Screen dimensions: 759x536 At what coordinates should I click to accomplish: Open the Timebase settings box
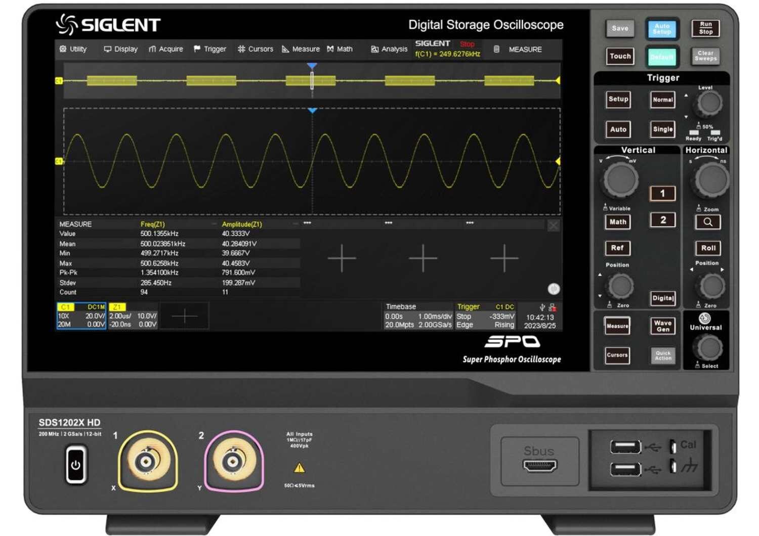tap(418, 316)
